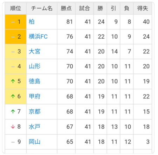Click the dash icon beside rank 3
The image size is (158, 155).
click(x=13, y=52)
